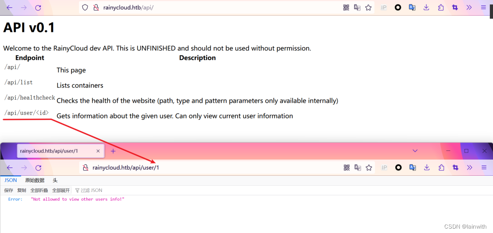This screenshot has height=233, width=493.
Task: Bookmark the /api/ page with the star
Action: [369, 8]
